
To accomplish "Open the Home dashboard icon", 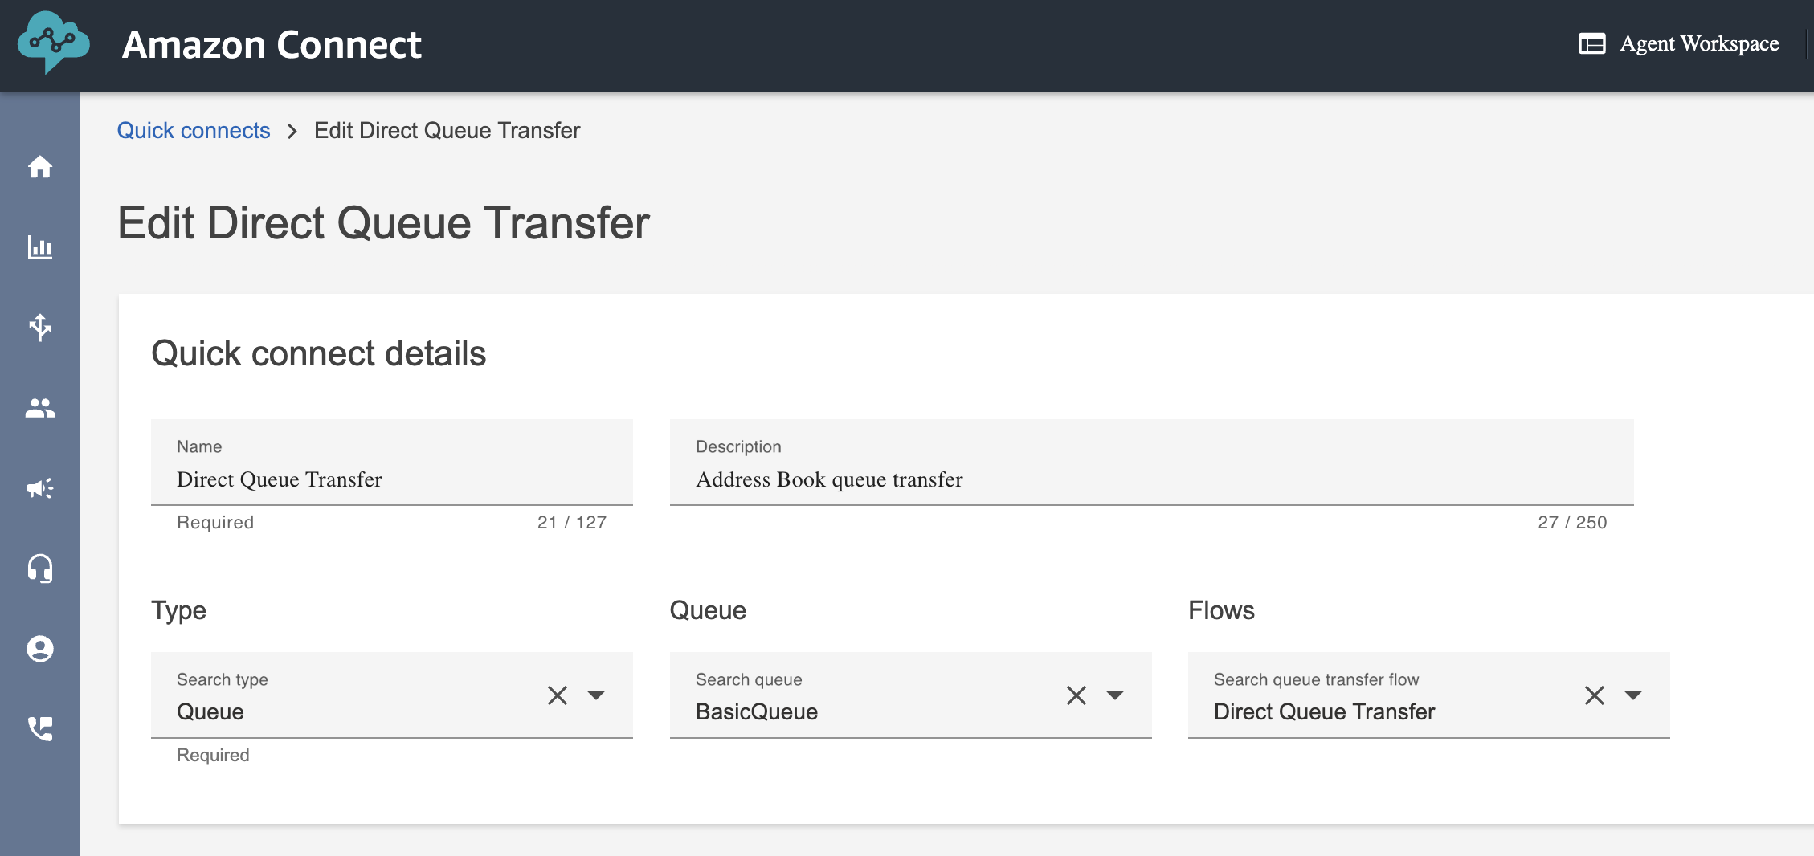I will click(x=40, y=167).
